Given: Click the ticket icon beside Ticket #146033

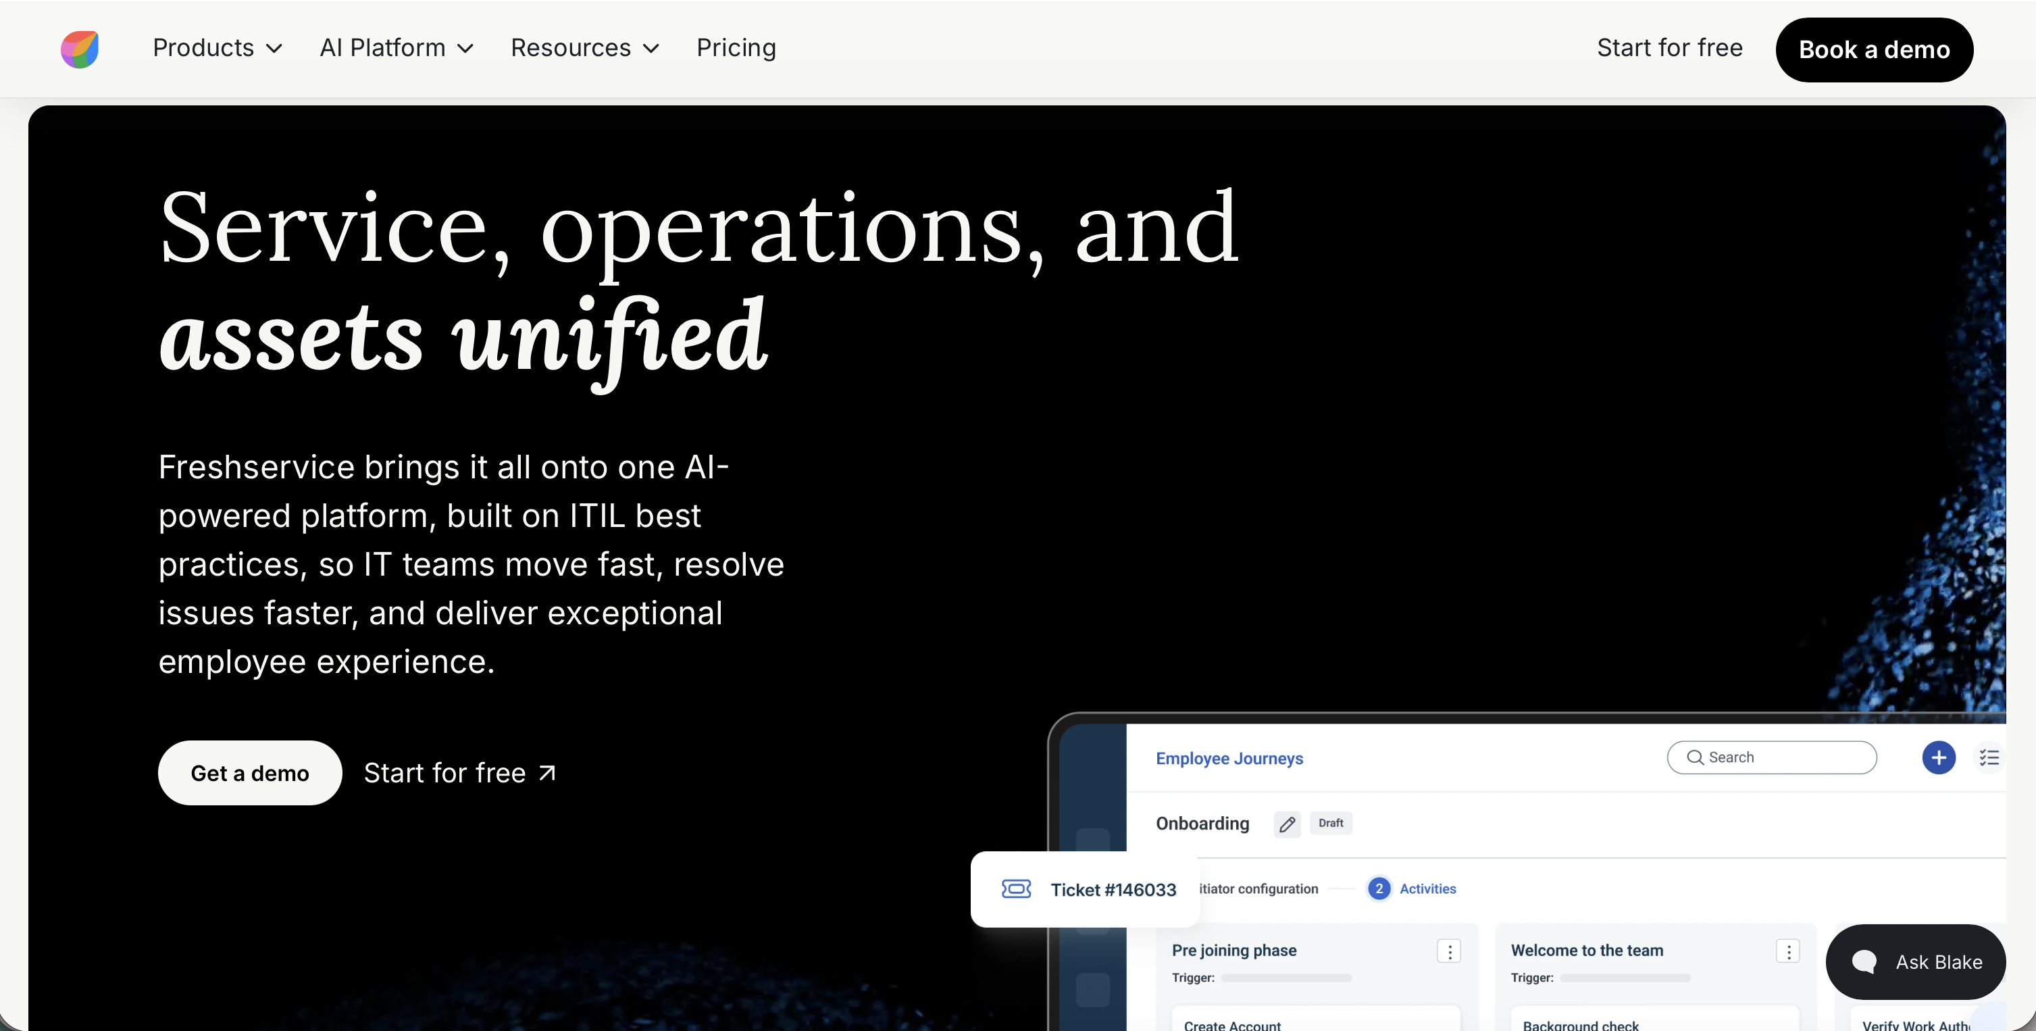Looking at the screenshot, I should [x=1015, y=888].
